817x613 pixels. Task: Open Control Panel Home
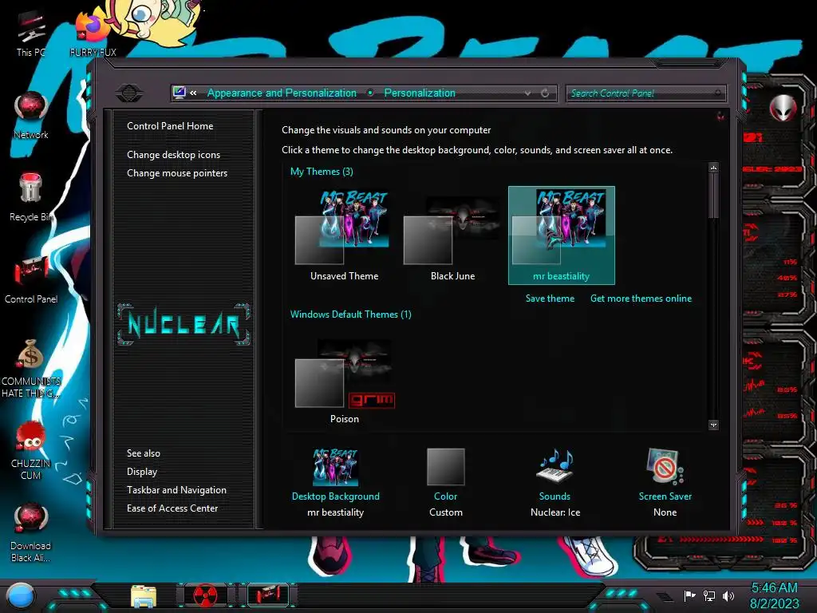click(170, 125)
